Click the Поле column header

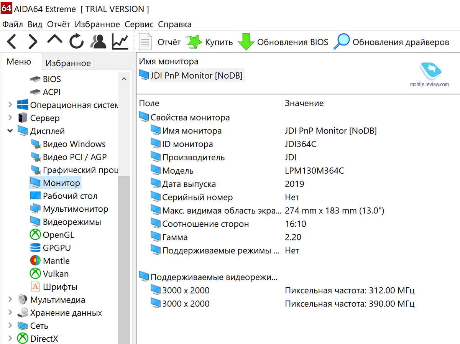[x=209, y=103]
